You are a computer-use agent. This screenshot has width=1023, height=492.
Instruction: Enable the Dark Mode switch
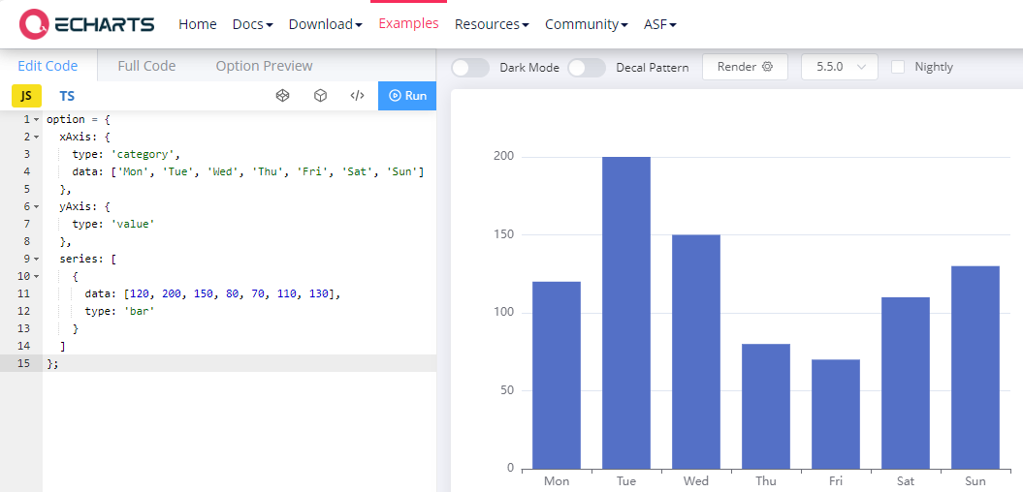click(470, 67)
